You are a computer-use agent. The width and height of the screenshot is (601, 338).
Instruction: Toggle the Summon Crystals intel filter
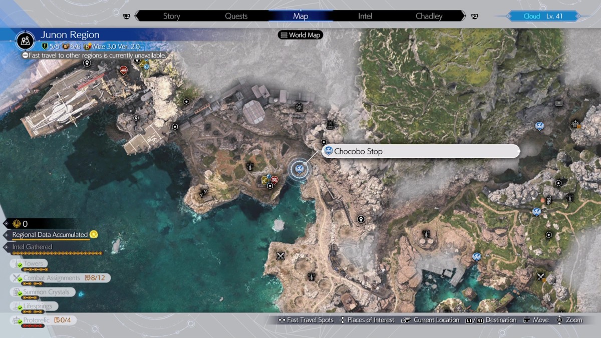coord(43,292)
